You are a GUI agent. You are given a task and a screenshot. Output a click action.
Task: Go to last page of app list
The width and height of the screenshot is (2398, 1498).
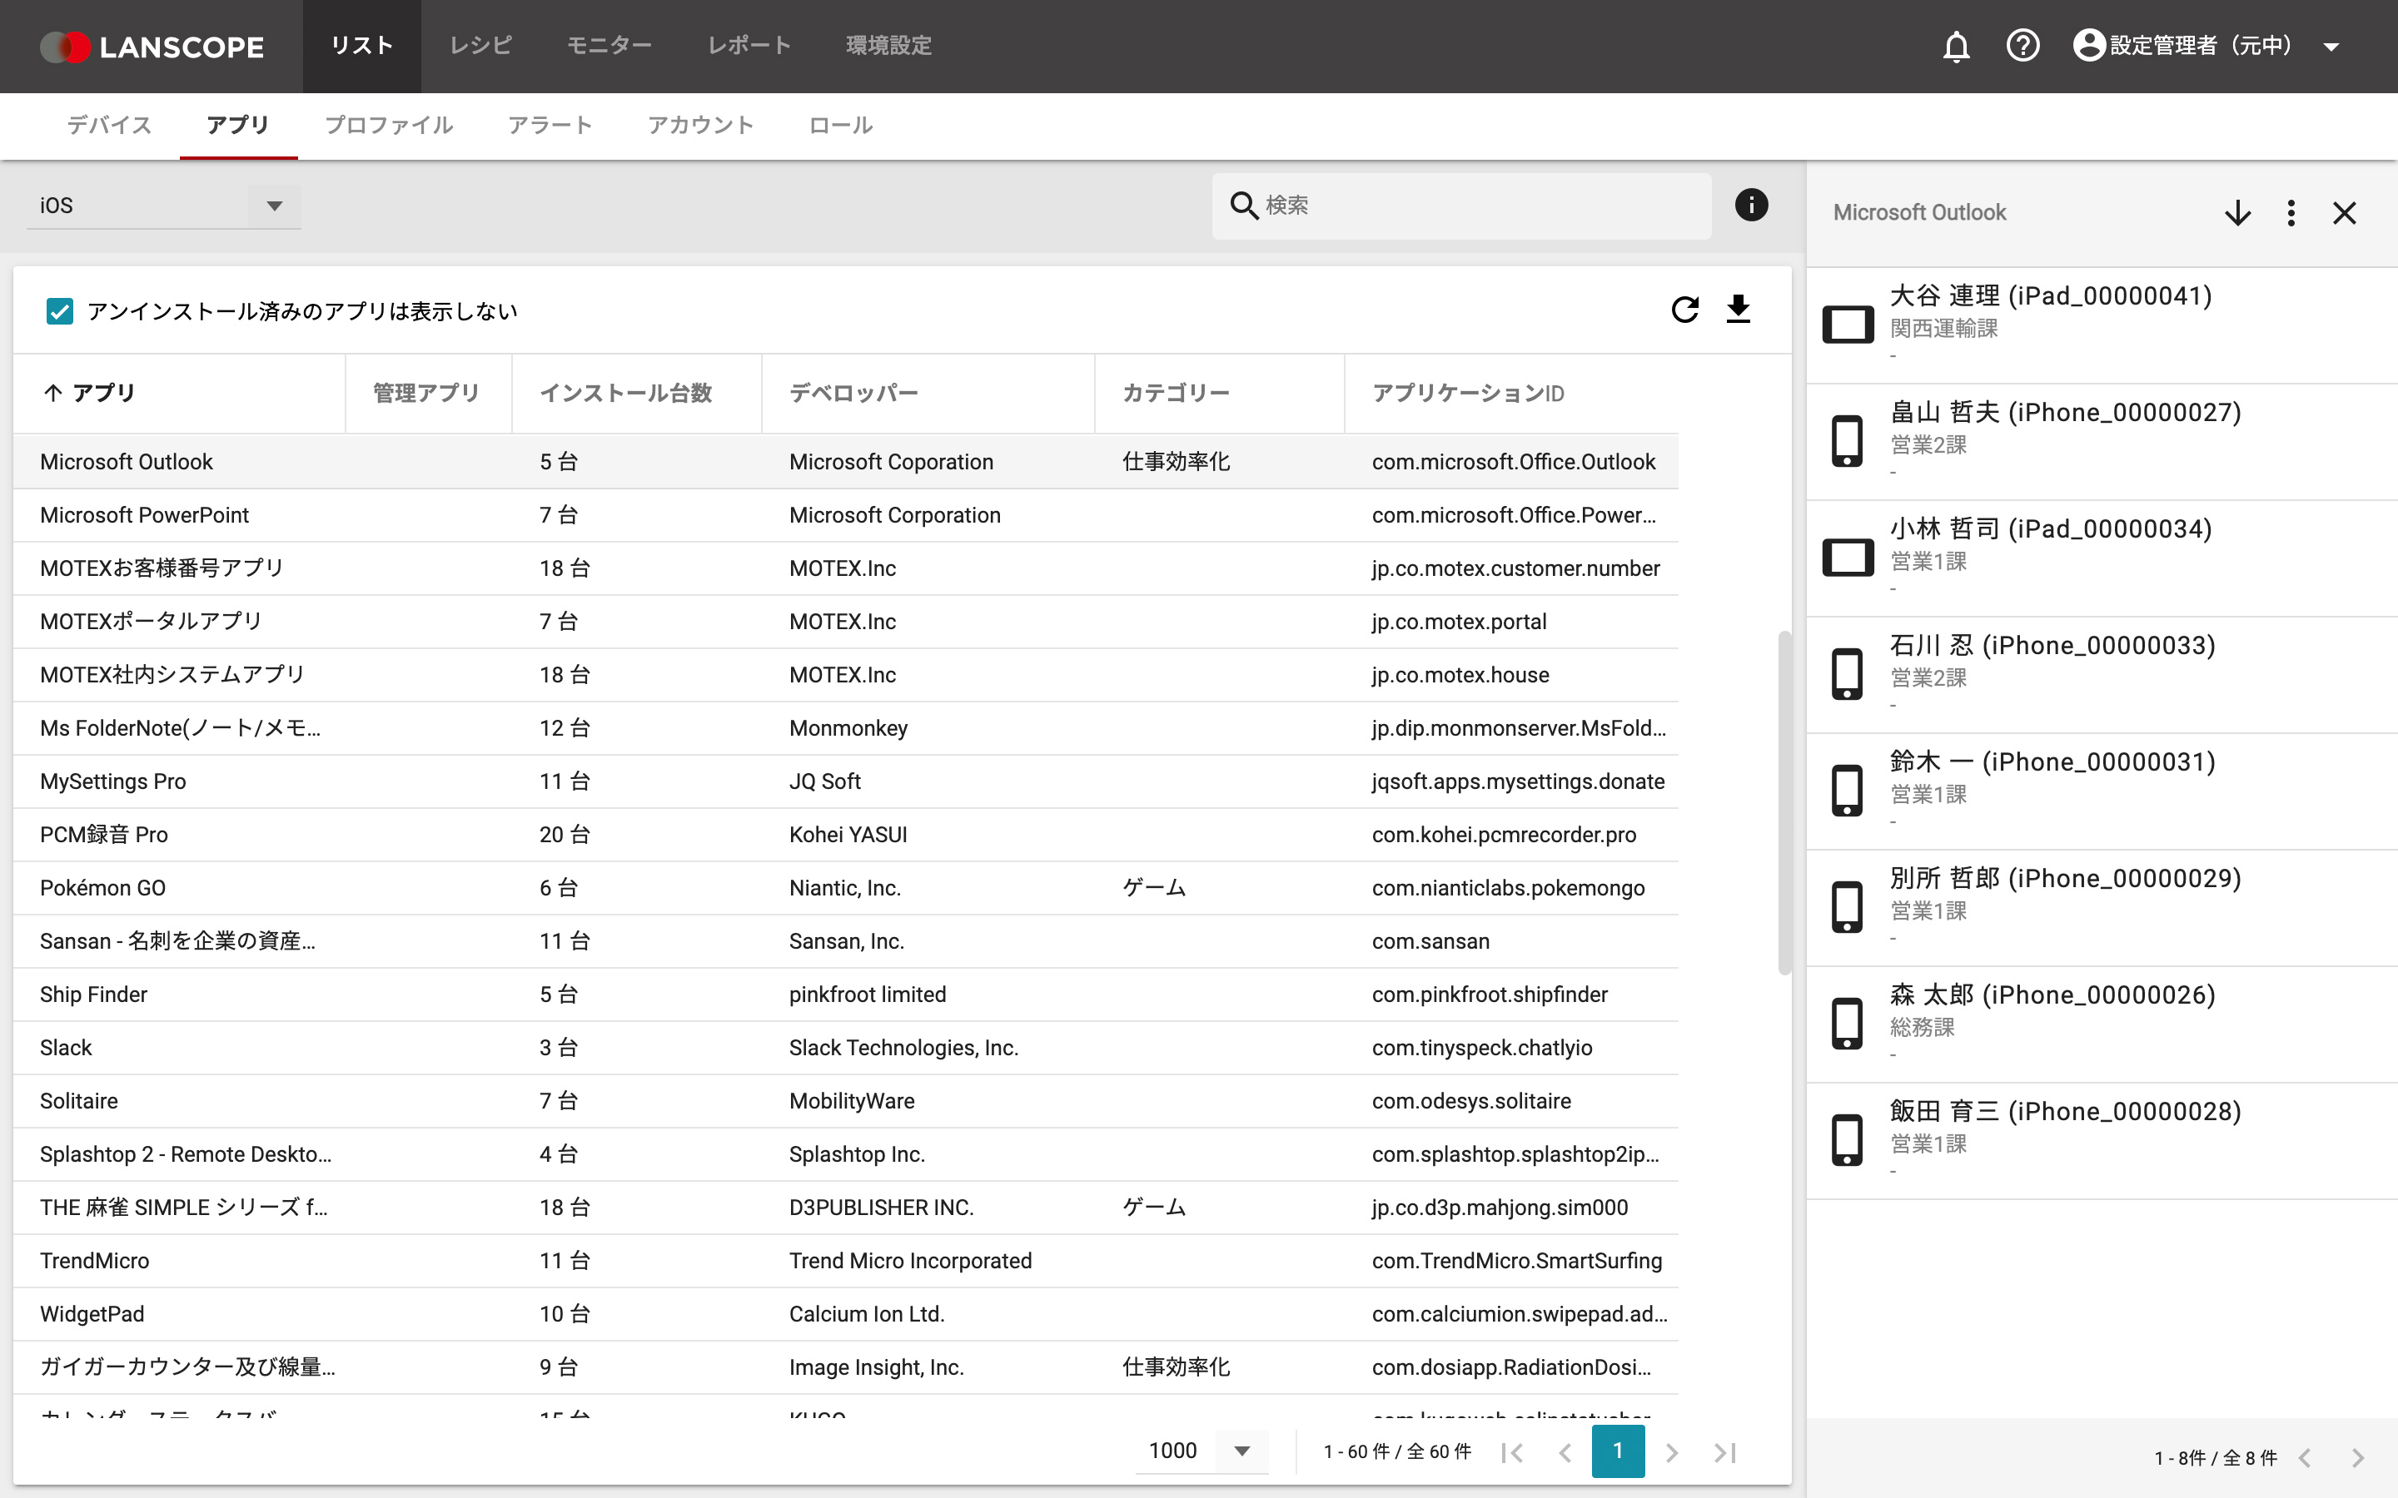1725,1452
